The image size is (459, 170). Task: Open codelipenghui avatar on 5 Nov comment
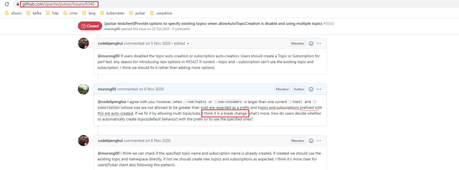[83, 43]
